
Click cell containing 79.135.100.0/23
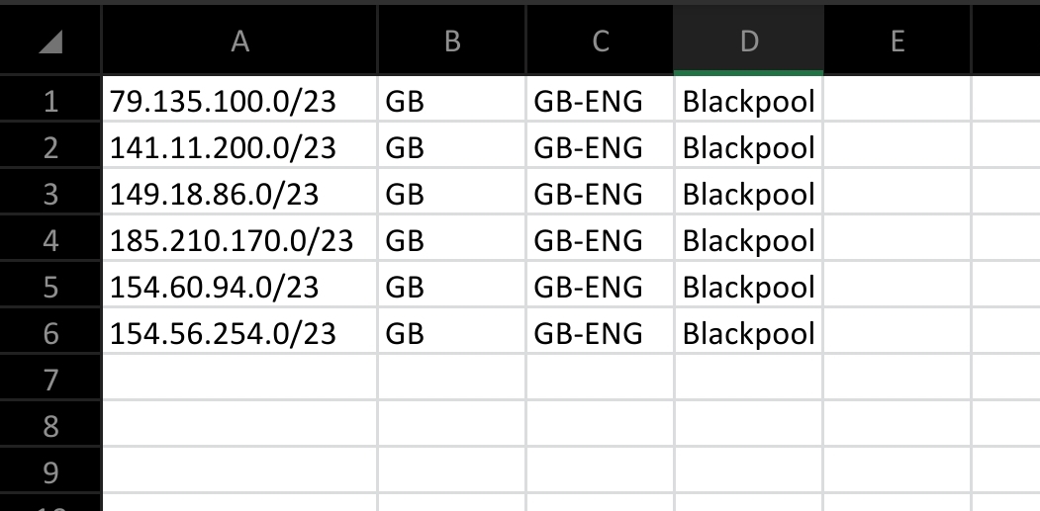240,99
